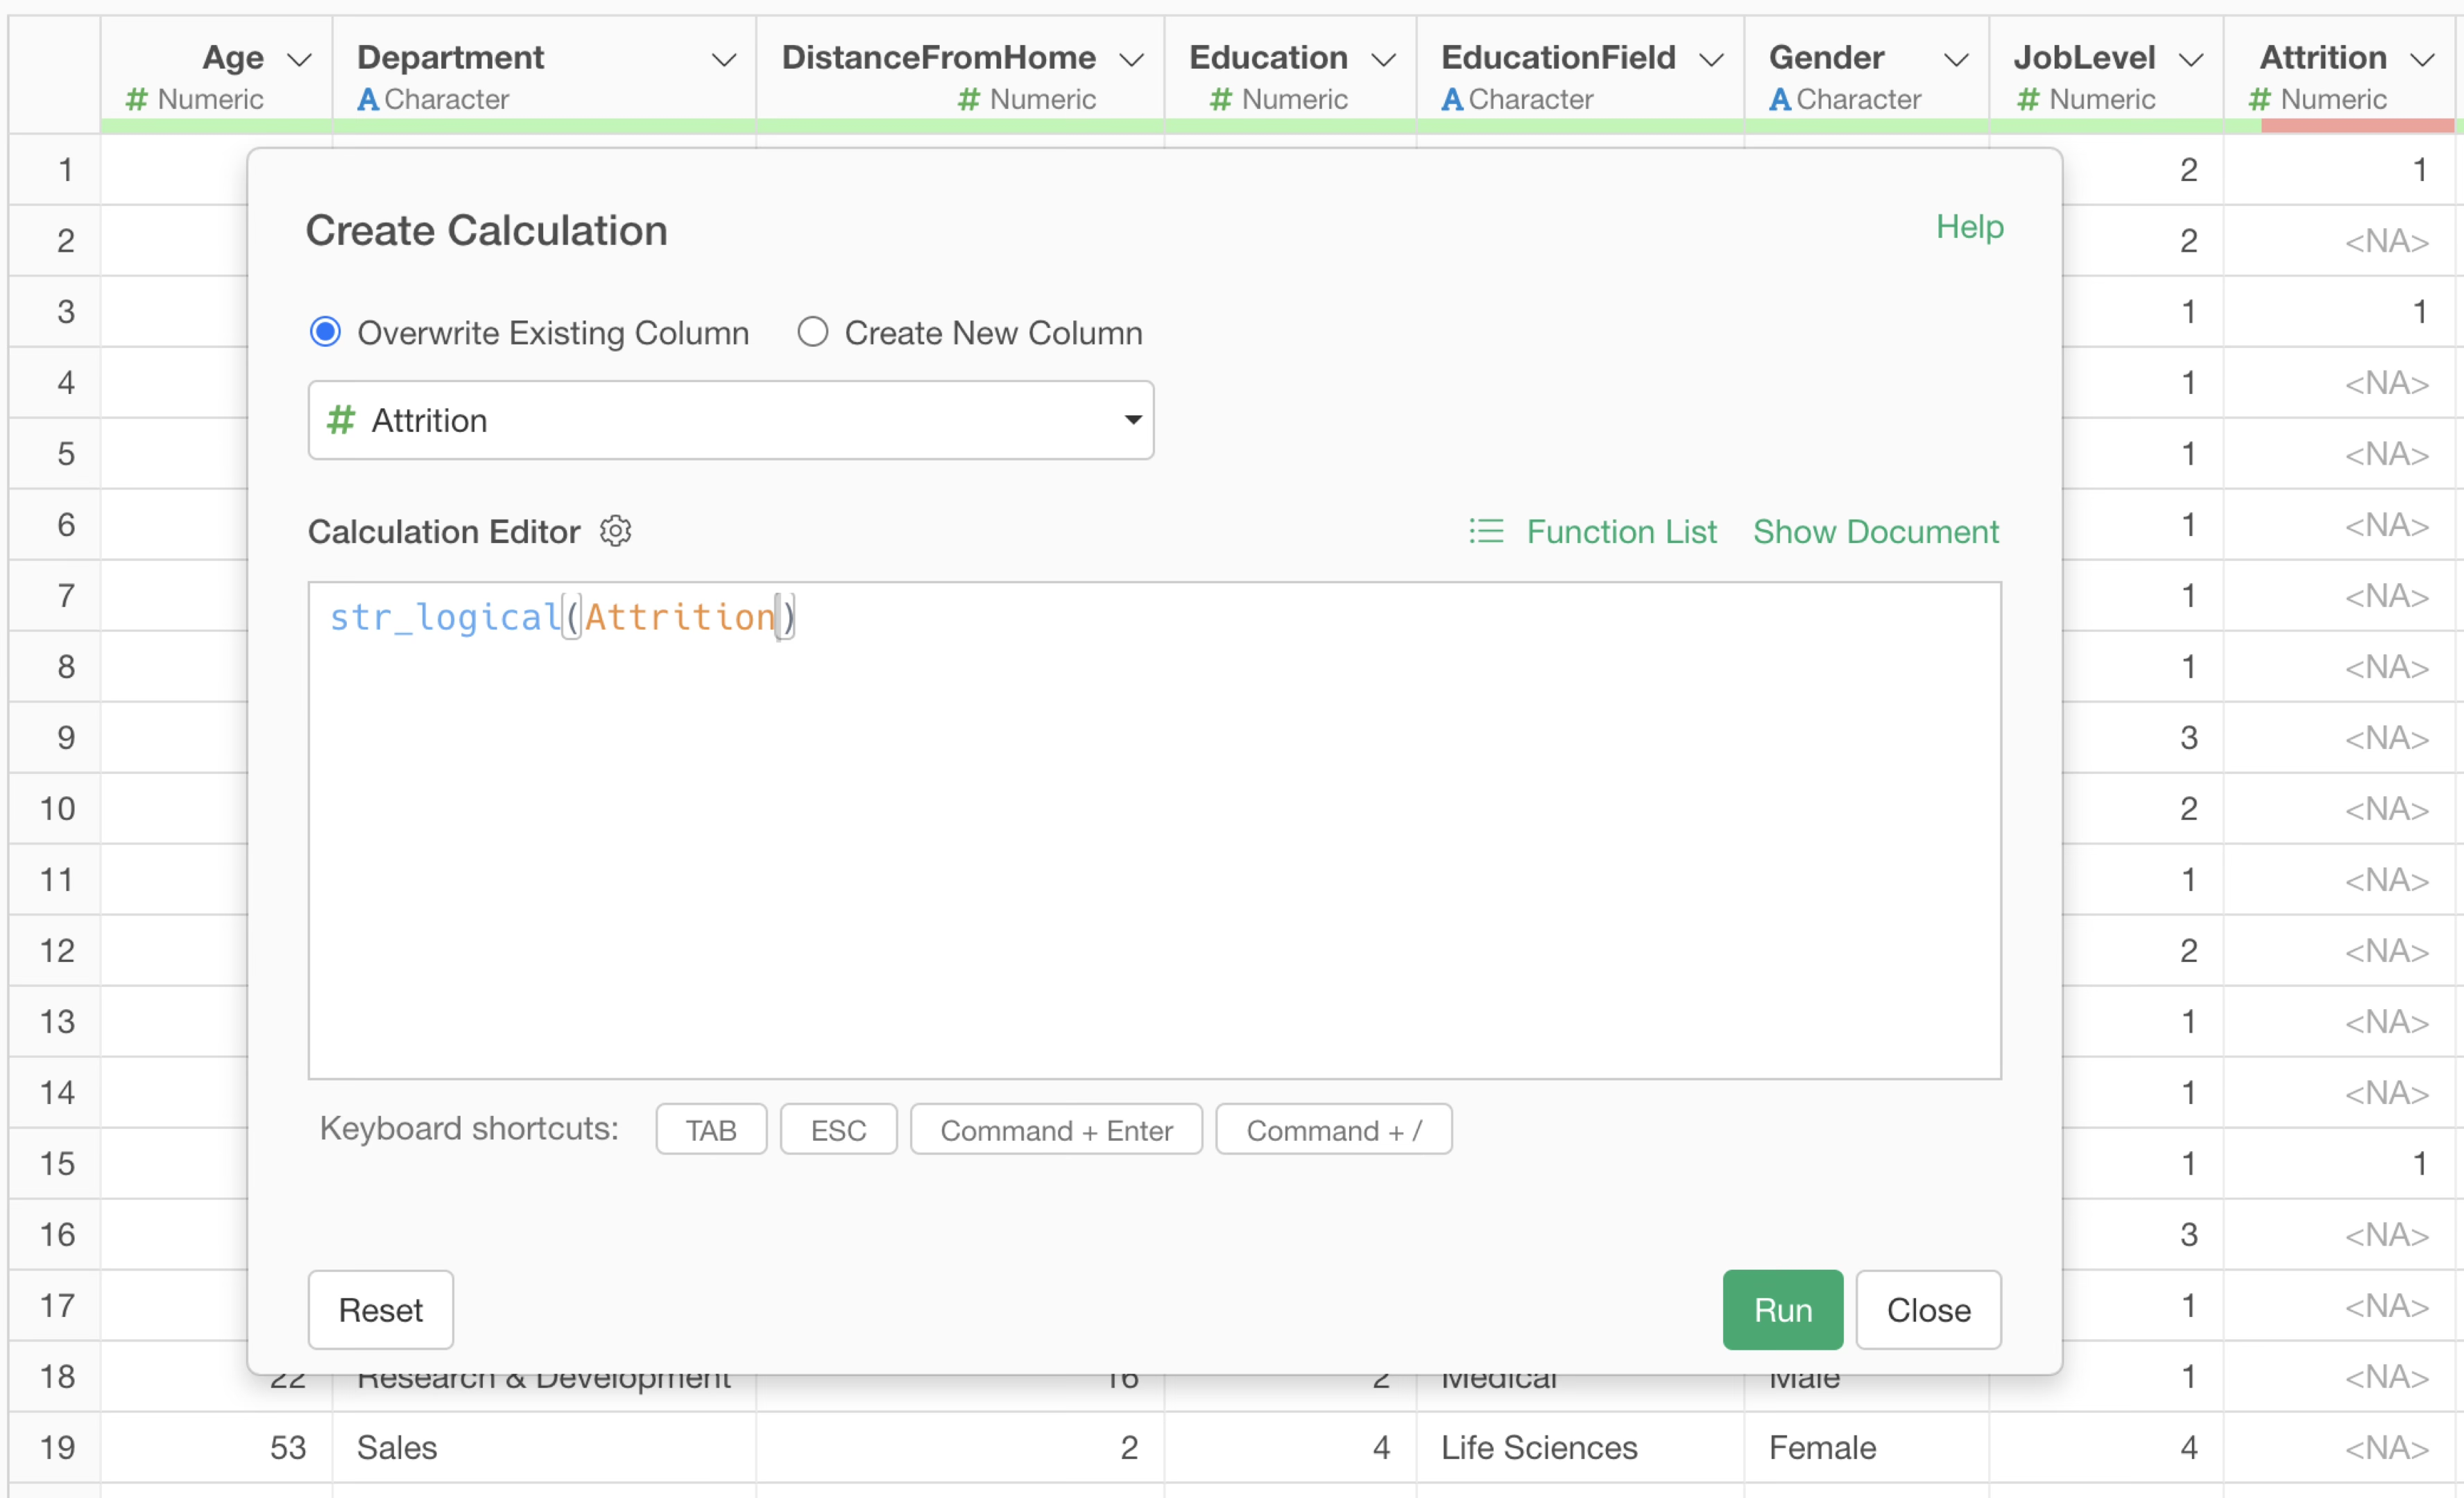Open the Attrition column selector dropdown
The width and height of the screenshot is (2464, 1498).
point(731,420)
